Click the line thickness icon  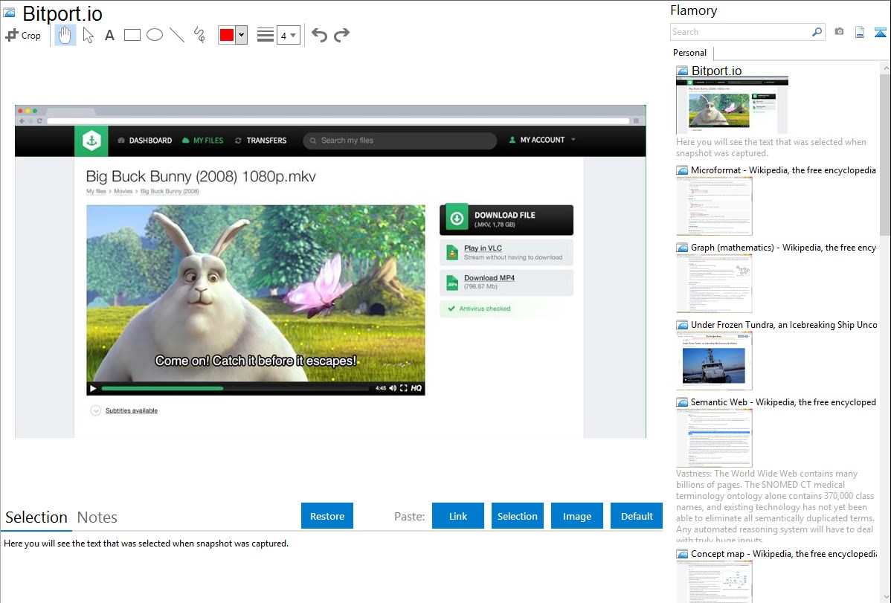tap(266, 35)
